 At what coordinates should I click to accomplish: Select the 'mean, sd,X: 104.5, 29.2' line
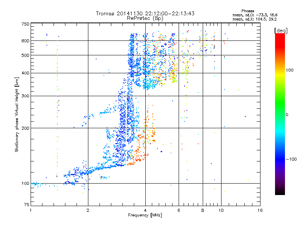pos(254,19)
